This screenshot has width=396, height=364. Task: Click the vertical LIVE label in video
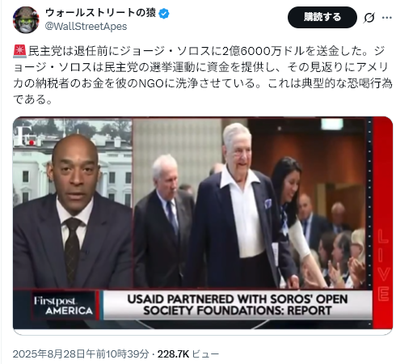tap(383, 265)
